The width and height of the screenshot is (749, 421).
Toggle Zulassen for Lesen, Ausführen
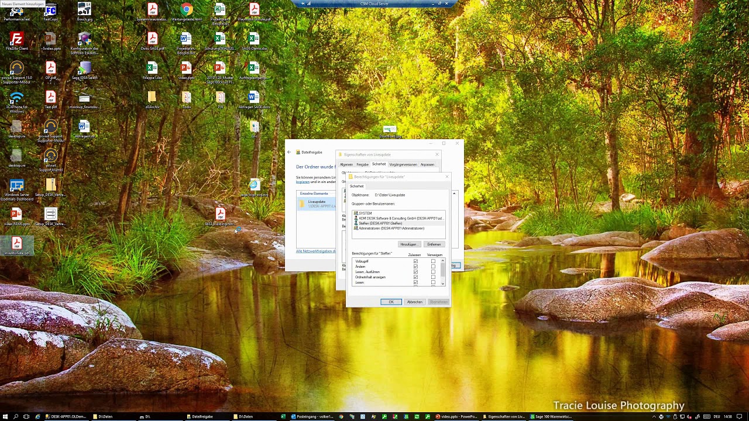tap(415, 272)
